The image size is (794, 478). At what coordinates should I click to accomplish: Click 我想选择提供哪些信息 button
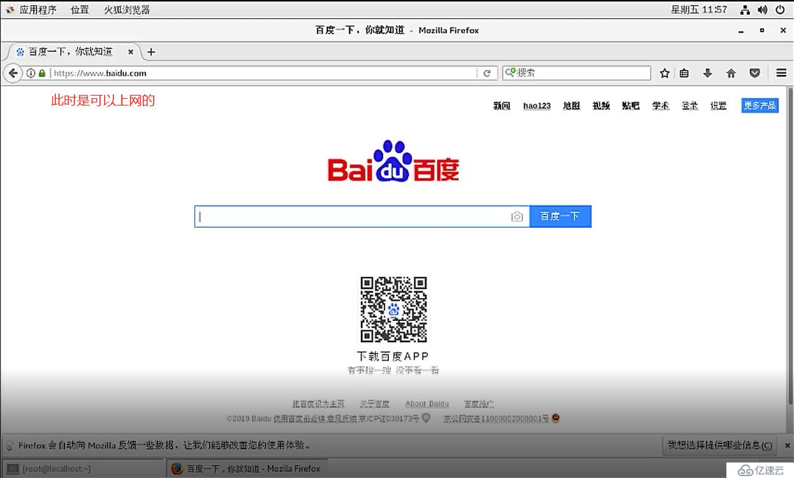(x=720, y=445)
